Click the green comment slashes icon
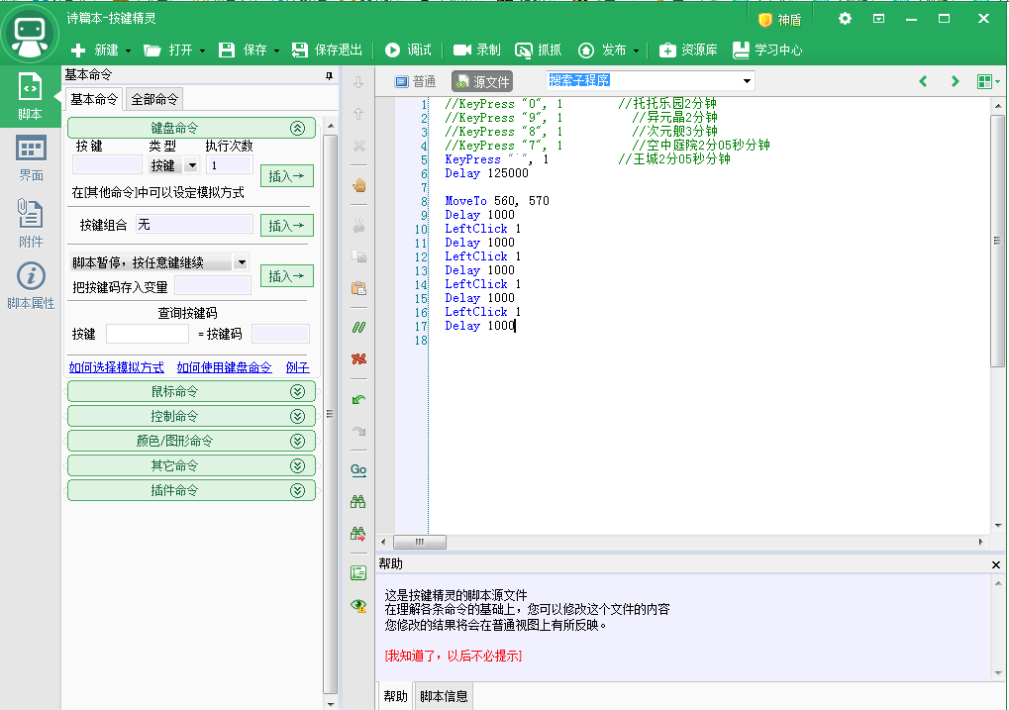The image size is (1009, 710). pyautogui.click(x=359, y=327)
